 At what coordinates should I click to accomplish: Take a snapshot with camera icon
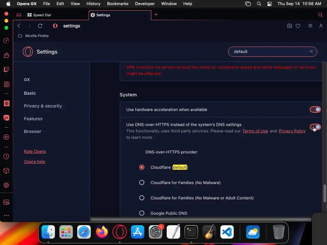point(289,26)
